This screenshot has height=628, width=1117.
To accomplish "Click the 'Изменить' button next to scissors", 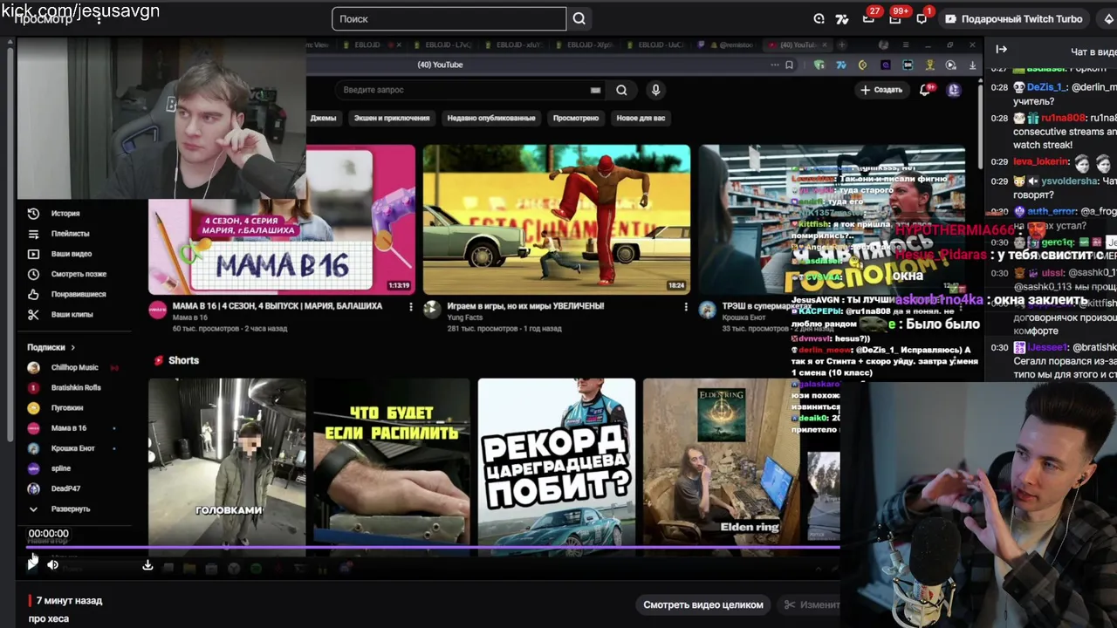I will (x=812, y=604).
